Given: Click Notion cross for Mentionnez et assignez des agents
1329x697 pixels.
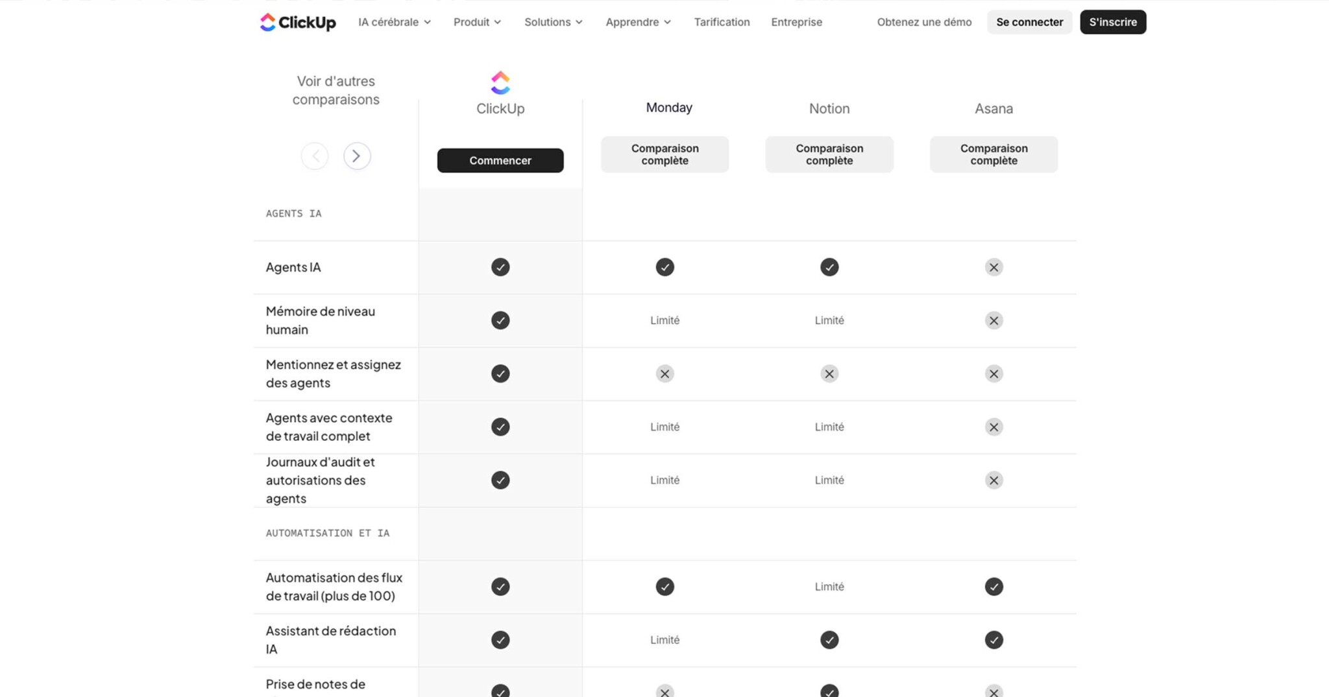Looking at the screenshot, I should click(x=829, y=373).
